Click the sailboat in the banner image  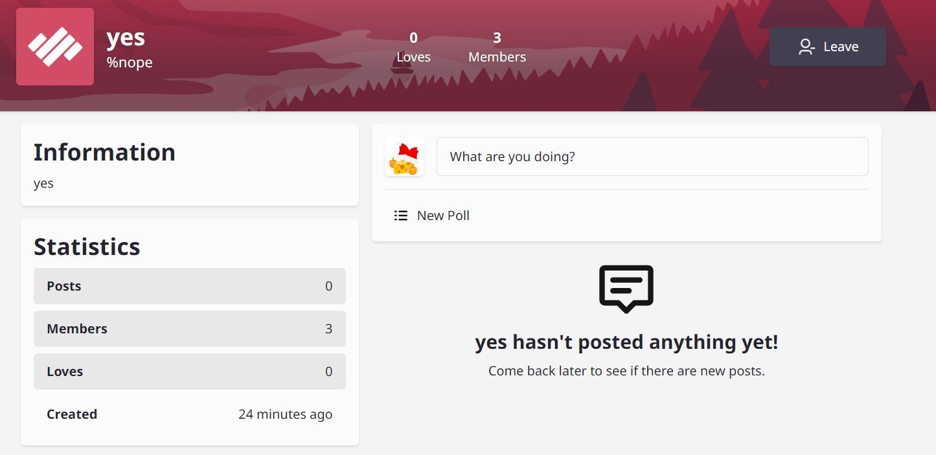coord(402,63)
